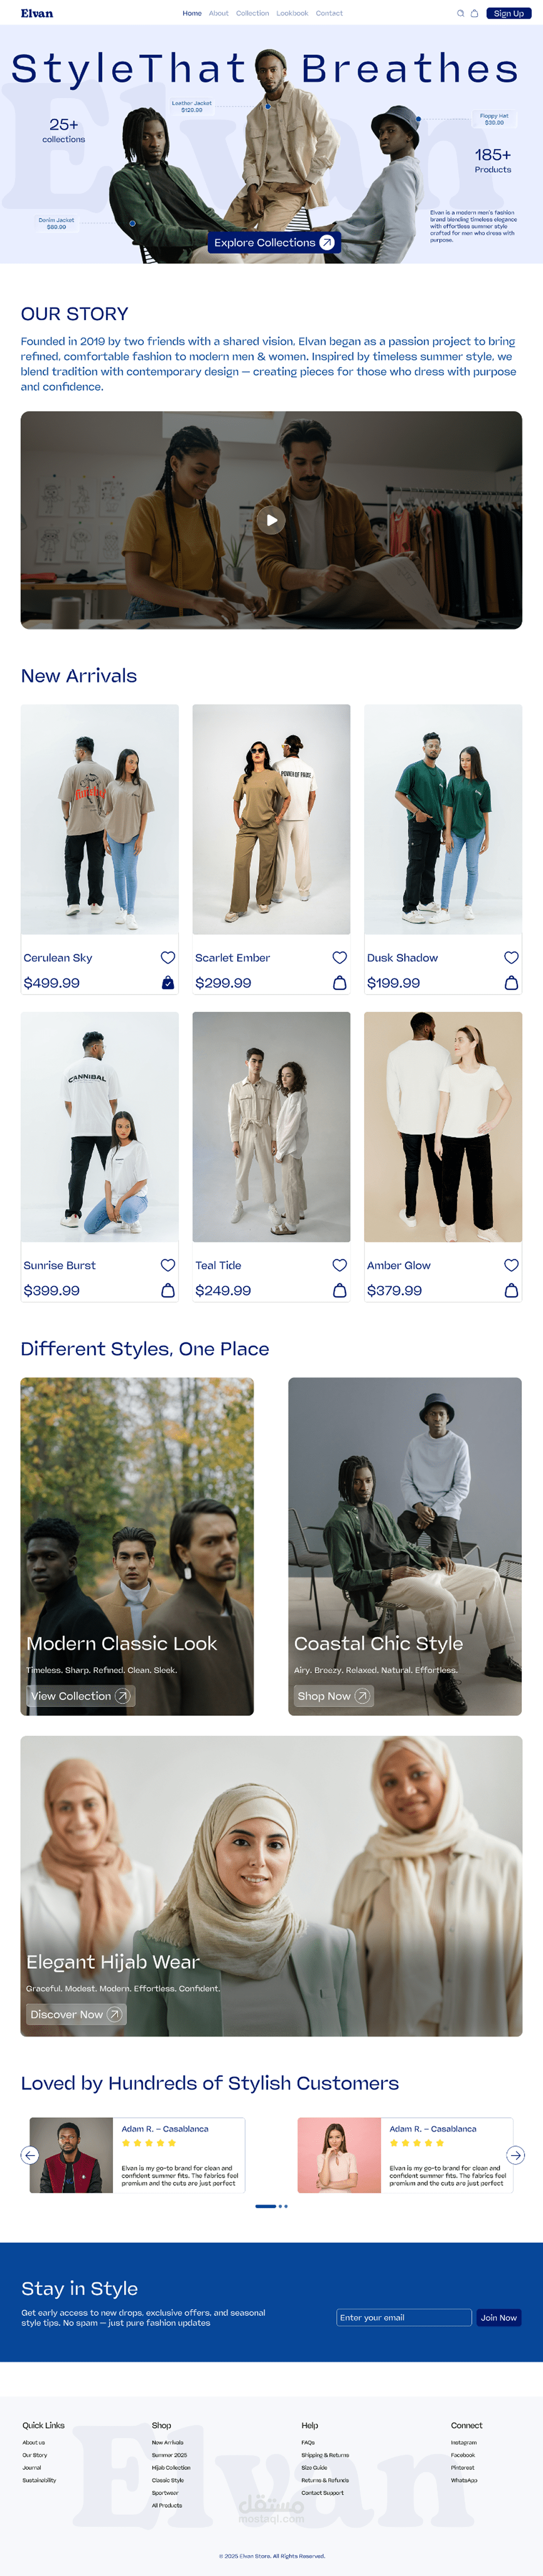
Task: Open the shopping bag icon in header
Action: tap(474, 13)
